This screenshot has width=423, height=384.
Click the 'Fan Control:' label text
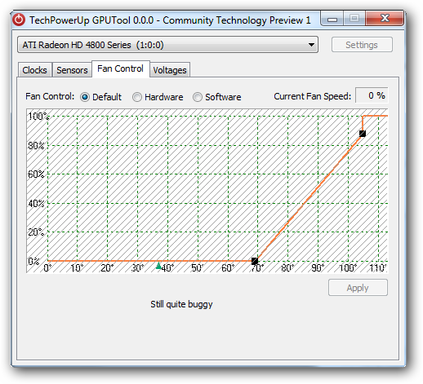(50, 96)
